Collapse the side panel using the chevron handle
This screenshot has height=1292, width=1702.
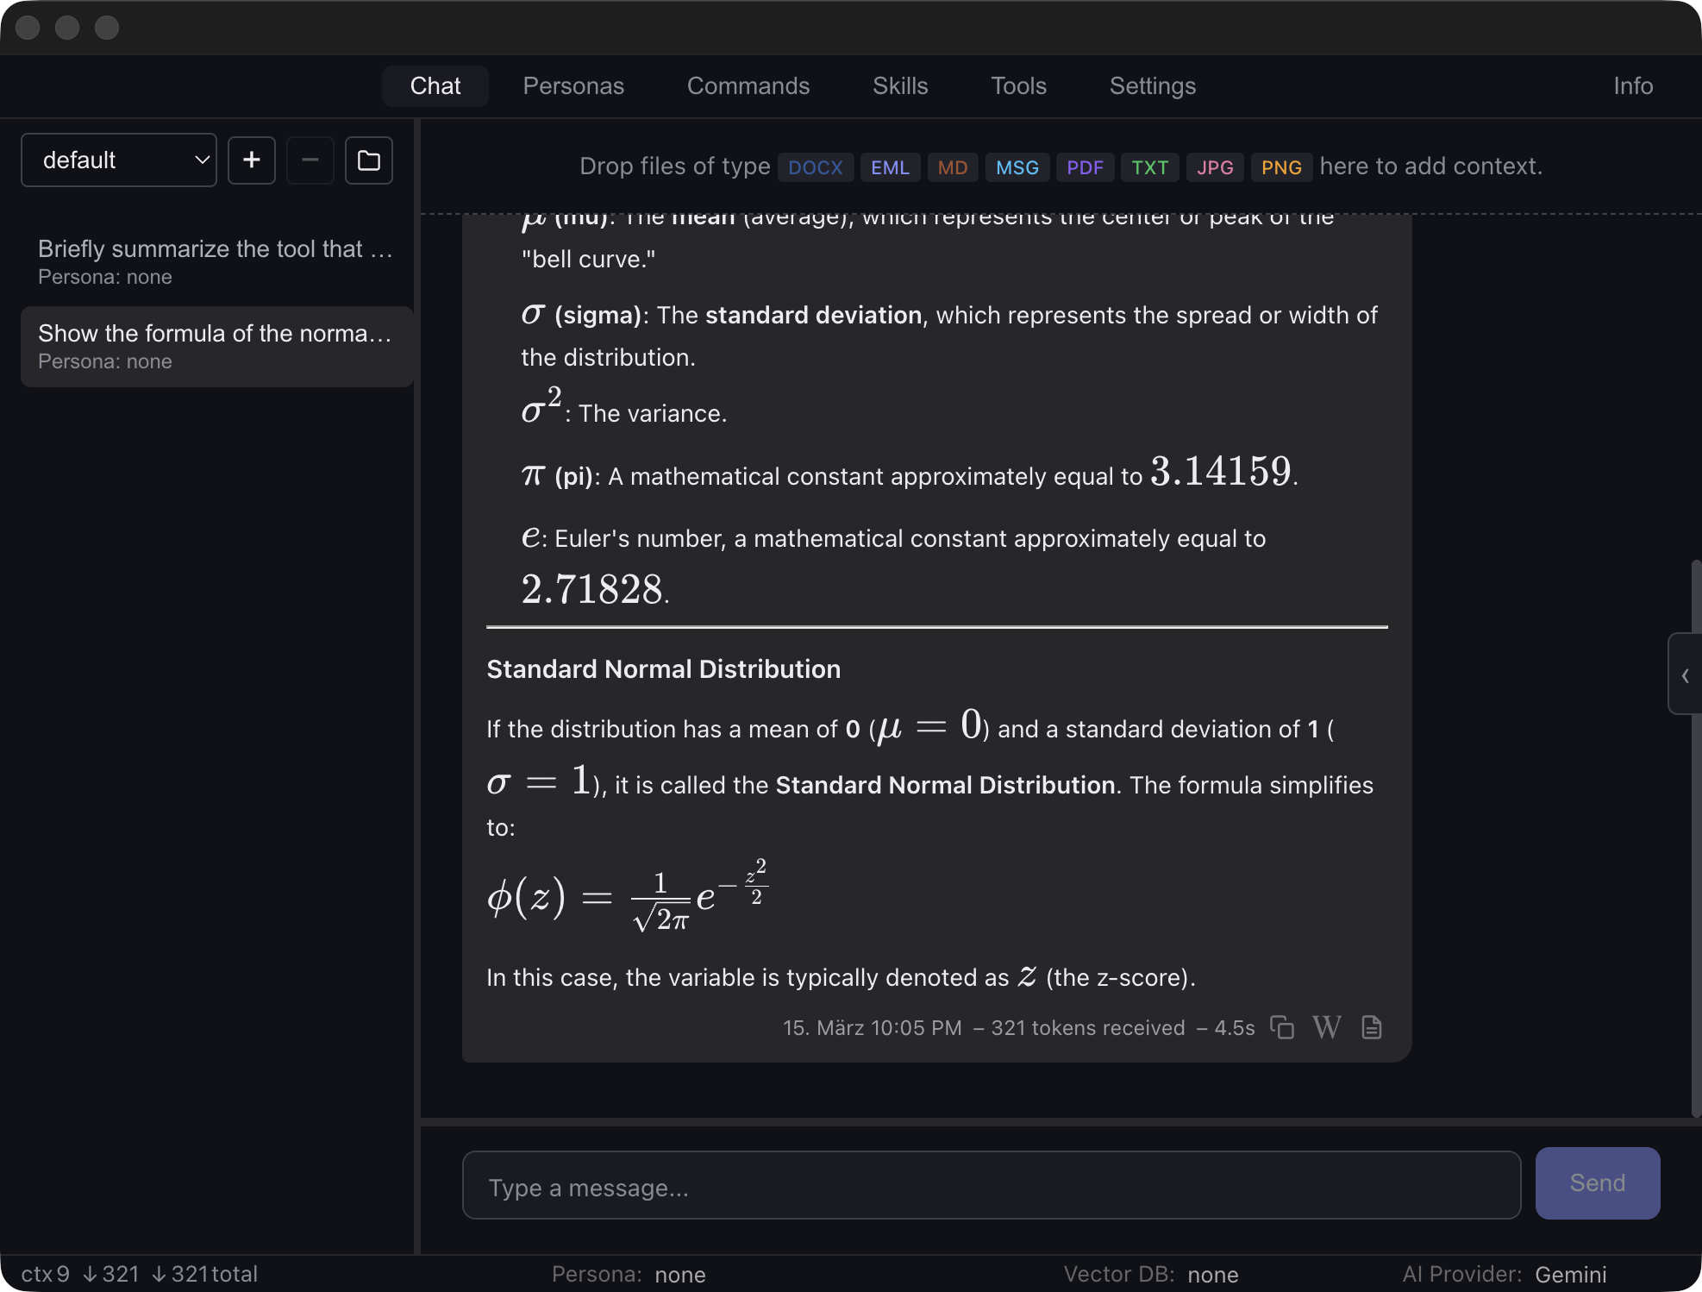[x=1684, y=674]
